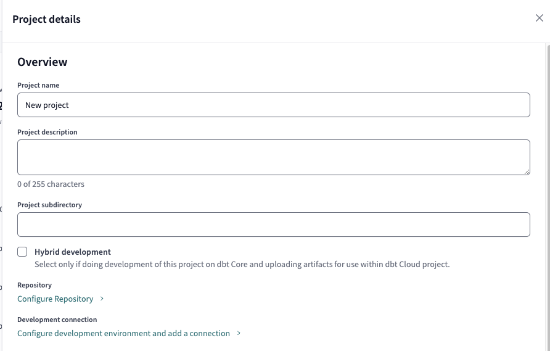Click the Project name field label
The height and width of the screenshot is (351, 550).
coord(38,85)
